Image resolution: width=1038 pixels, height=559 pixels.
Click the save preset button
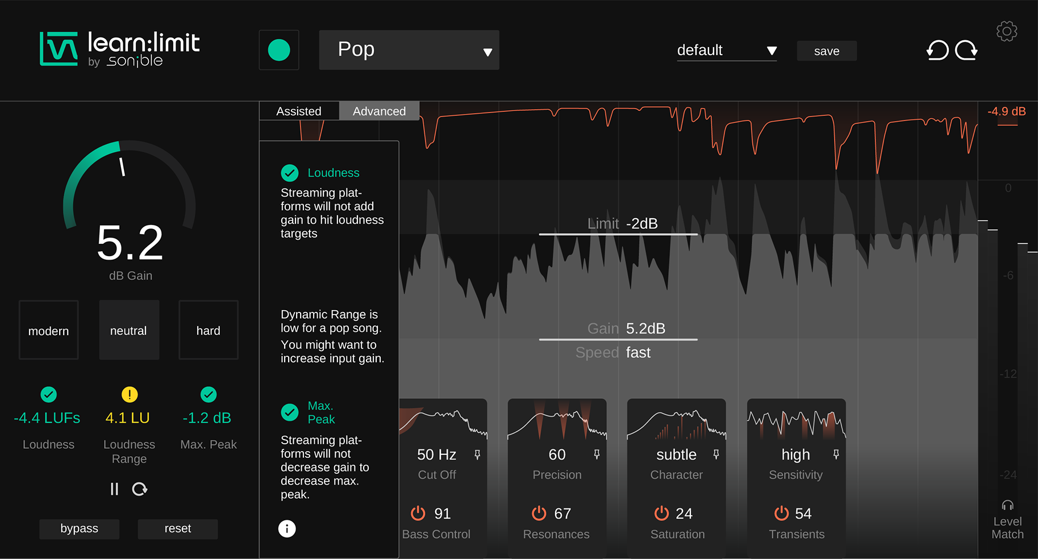[x=826, y=51]
